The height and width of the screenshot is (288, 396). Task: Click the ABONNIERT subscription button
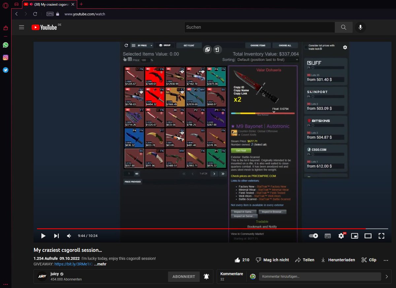[184, 276]
